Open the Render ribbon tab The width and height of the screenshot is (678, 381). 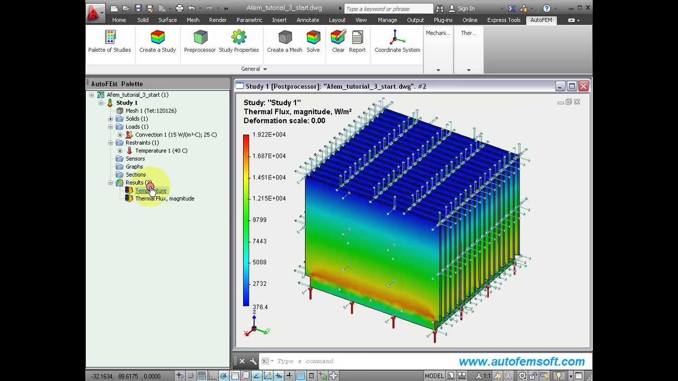coord(218,20)
